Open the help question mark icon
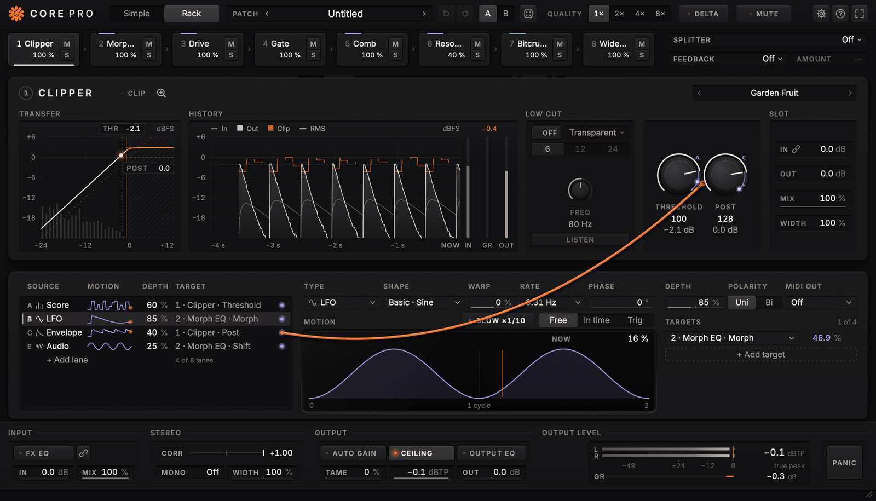The width and height of the screenshot is (876, 501). [x=840, y=14]
